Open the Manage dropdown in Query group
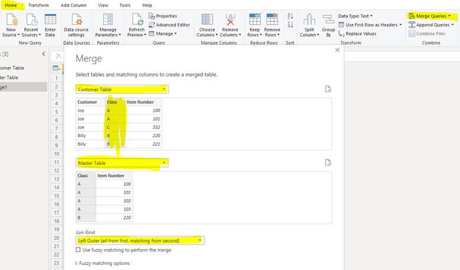The image size is (460, 270). tap(163, 34)
